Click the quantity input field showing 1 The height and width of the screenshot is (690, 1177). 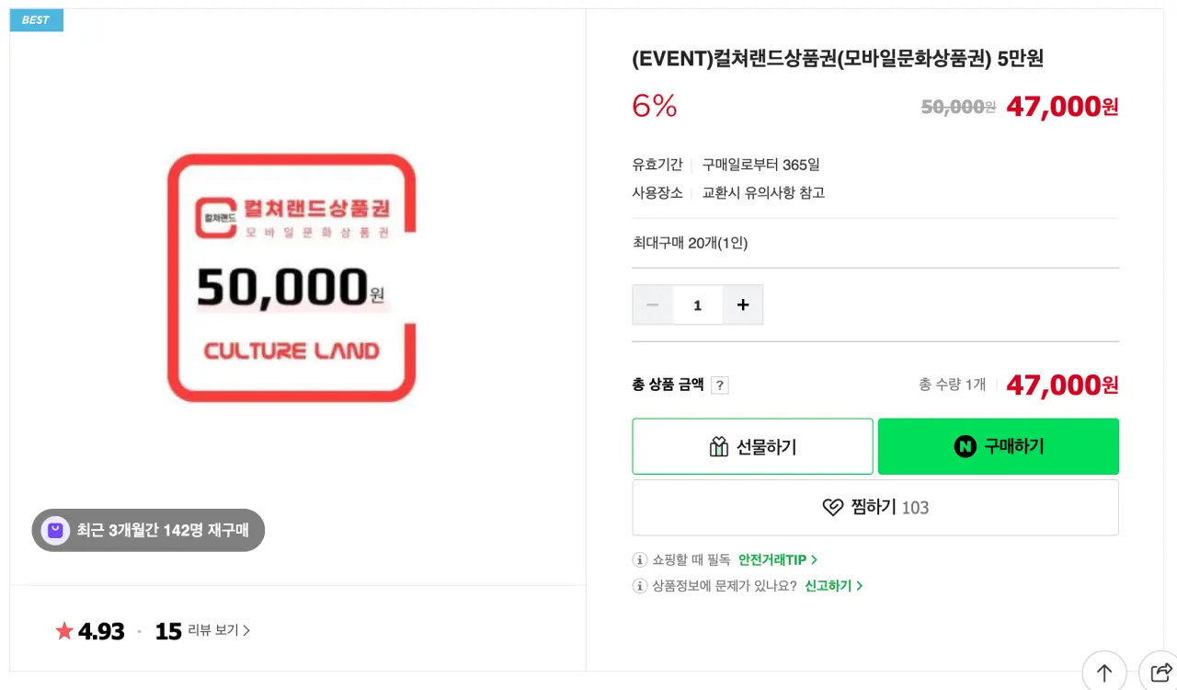point(698,305)
